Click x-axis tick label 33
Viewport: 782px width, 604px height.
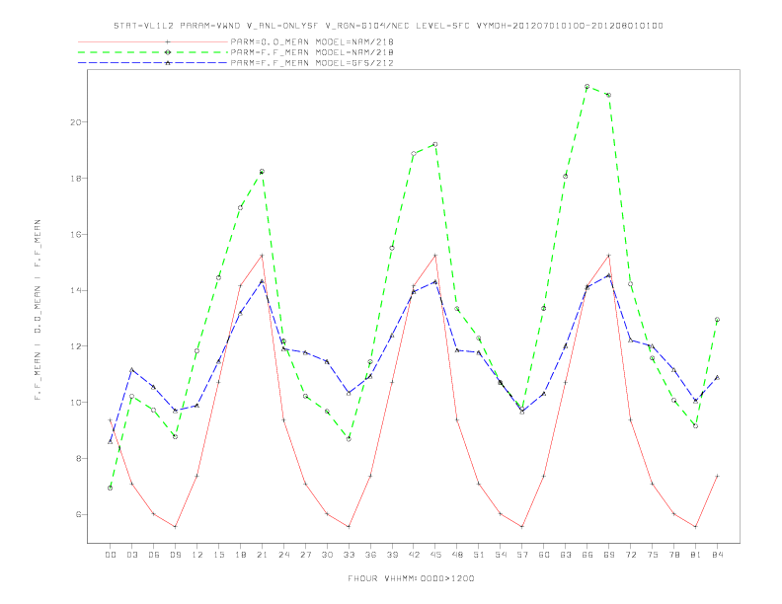coord(349,555)
